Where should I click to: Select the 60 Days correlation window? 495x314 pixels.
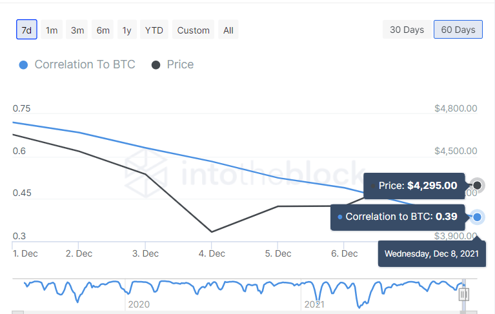tap(458, 30)
